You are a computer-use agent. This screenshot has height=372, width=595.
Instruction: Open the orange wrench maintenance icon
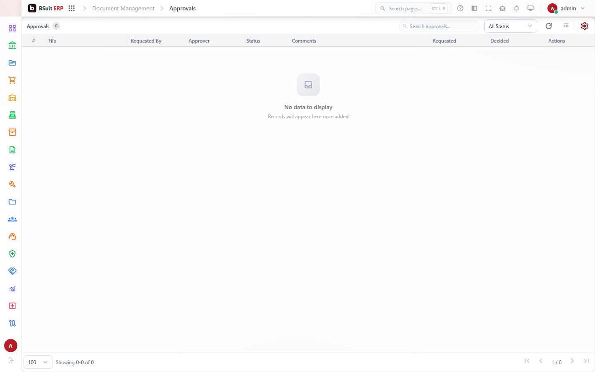click(12, 184)
